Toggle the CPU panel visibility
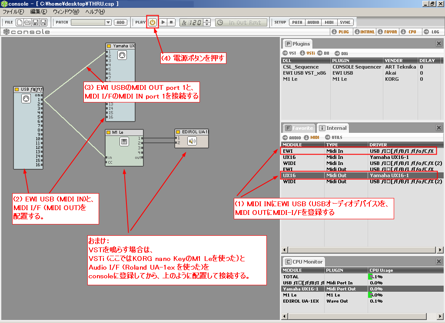 coord(408,32)
